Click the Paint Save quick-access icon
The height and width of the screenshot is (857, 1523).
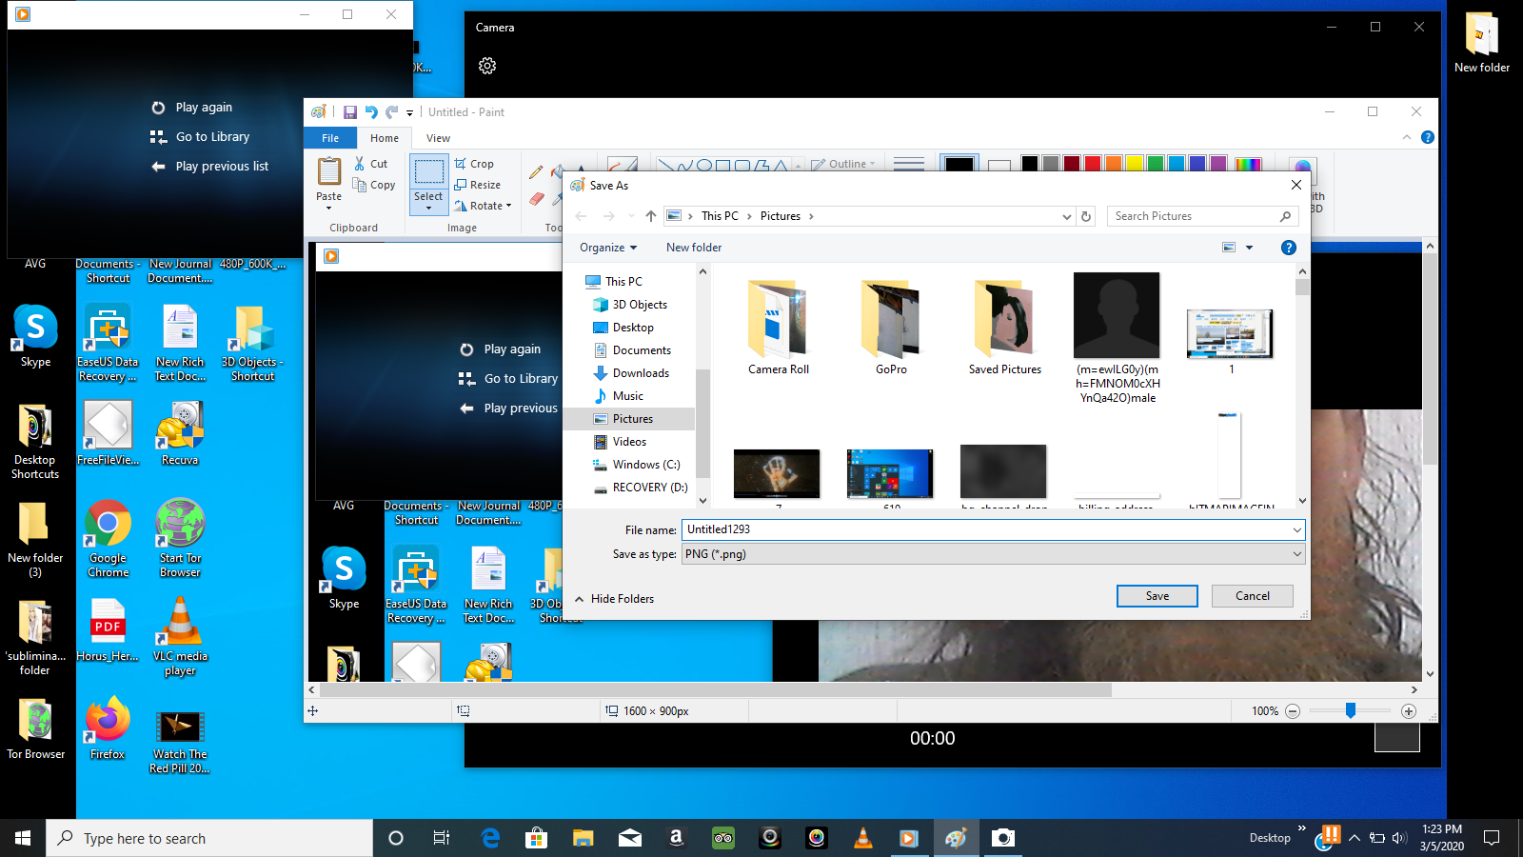(350, 112)
